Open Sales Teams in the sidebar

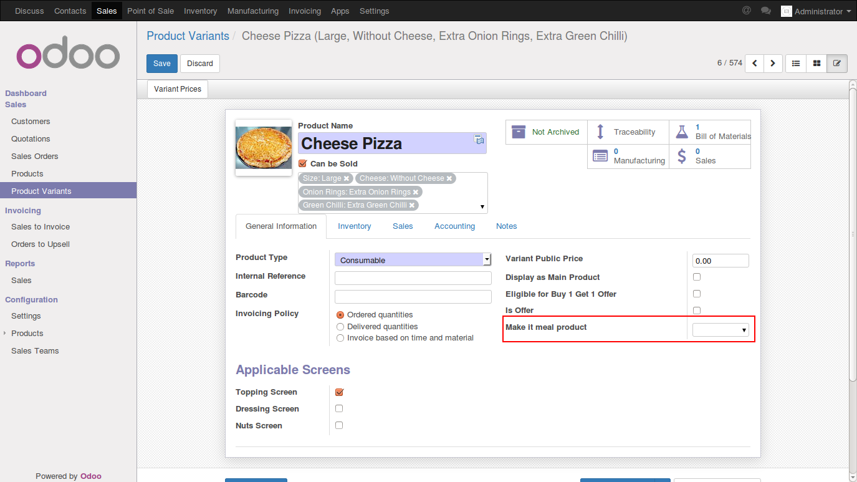35,351
